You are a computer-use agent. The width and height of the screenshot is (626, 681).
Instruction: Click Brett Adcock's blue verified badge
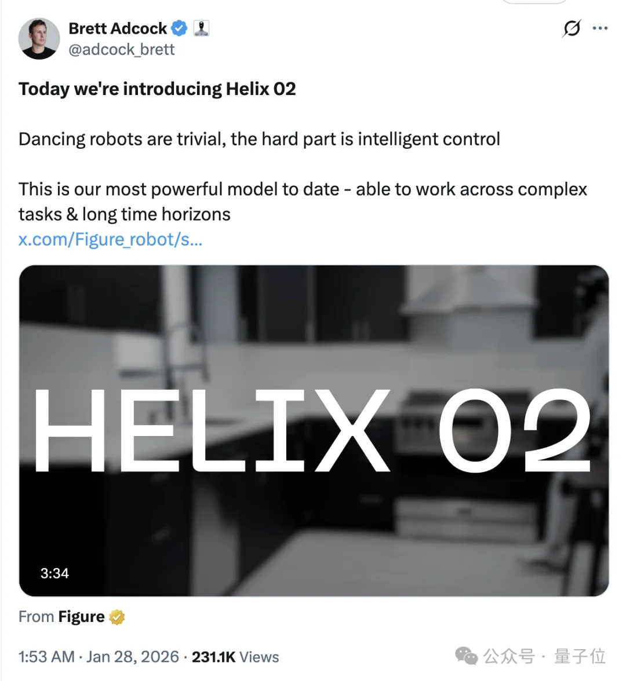[x=179, y=28]
